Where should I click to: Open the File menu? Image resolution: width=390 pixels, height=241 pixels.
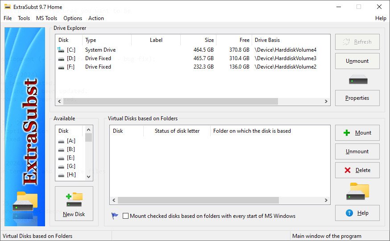pyautogui.click(x=8, y=18)
